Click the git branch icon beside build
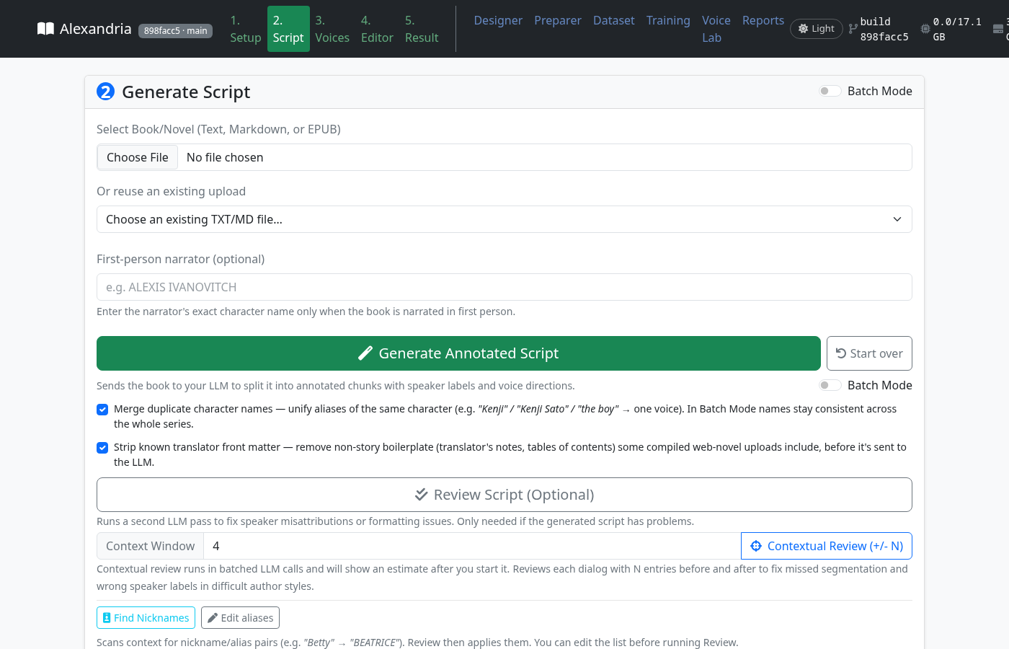 click(x=853, y=29)
